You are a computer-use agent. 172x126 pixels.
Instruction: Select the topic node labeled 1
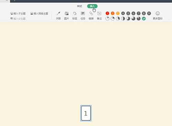pyautogui.click(x=86, y=113)
